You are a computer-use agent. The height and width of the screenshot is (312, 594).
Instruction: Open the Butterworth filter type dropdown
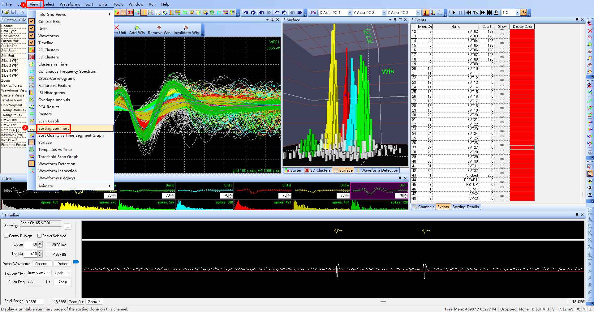coord(39,273)
